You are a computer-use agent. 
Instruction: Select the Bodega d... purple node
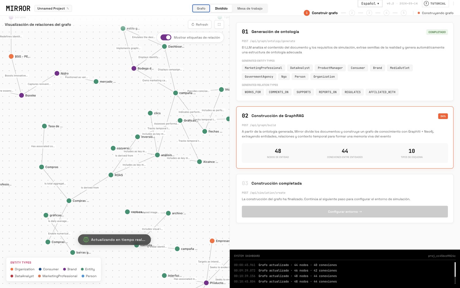pyautogui.click(x=134, y=68)
